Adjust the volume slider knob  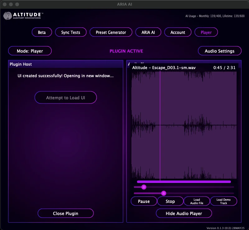click(144, 187)
